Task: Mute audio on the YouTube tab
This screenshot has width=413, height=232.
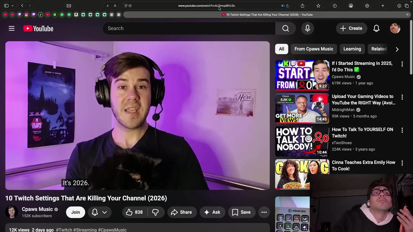Action: pos(408,15)
